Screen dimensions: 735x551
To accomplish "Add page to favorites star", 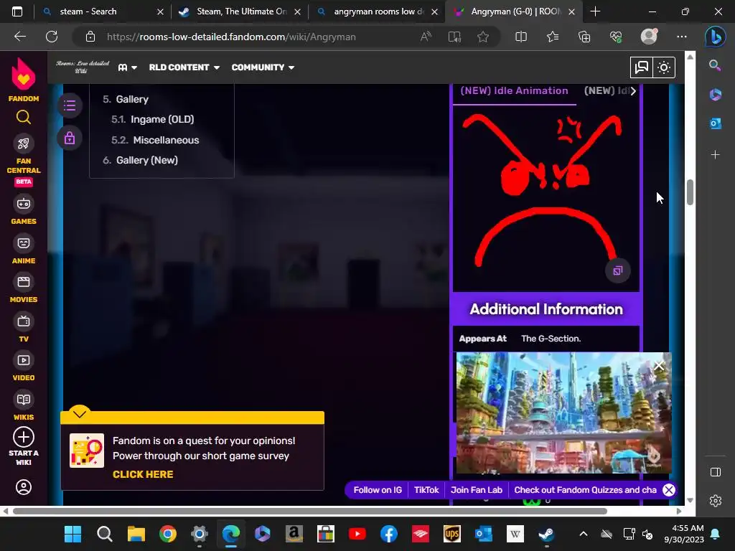I will pyautogui.click(x=483, y=37).
